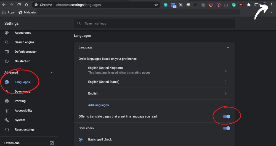Screen dimensions: 276x146
Task: Bookmark page with star icon
Action: [x=156, y=5]
